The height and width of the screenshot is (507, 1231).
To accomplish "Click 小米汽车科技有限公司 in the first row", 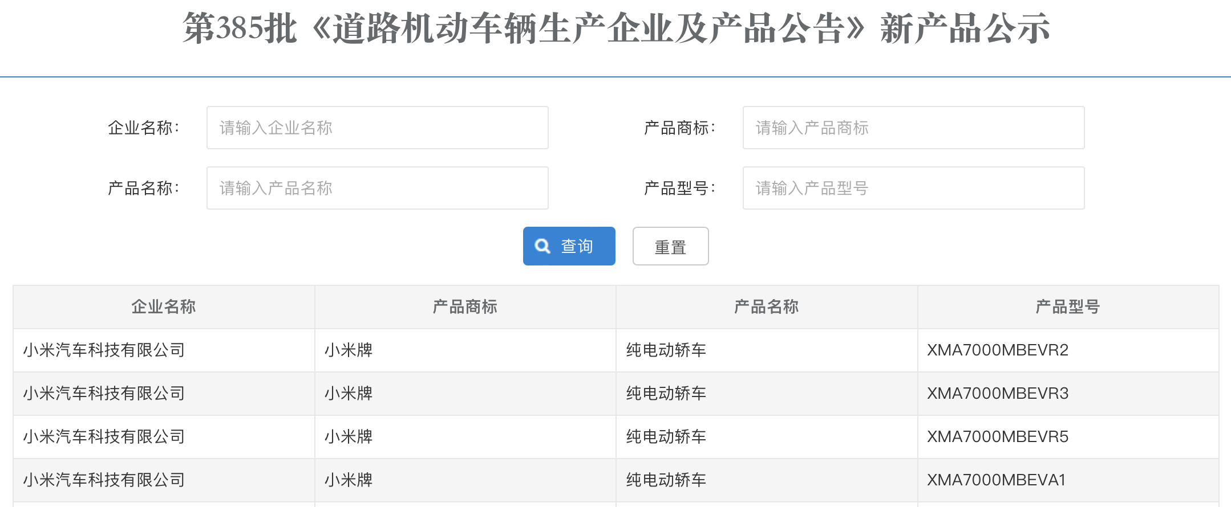I will tap(104, 350).
